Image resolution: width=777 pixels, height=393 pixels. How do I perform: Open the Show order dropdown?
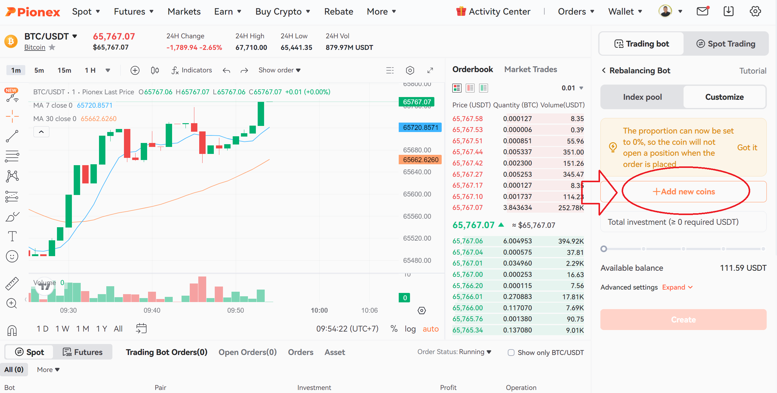pyautogui.click(x=279, y=70)
